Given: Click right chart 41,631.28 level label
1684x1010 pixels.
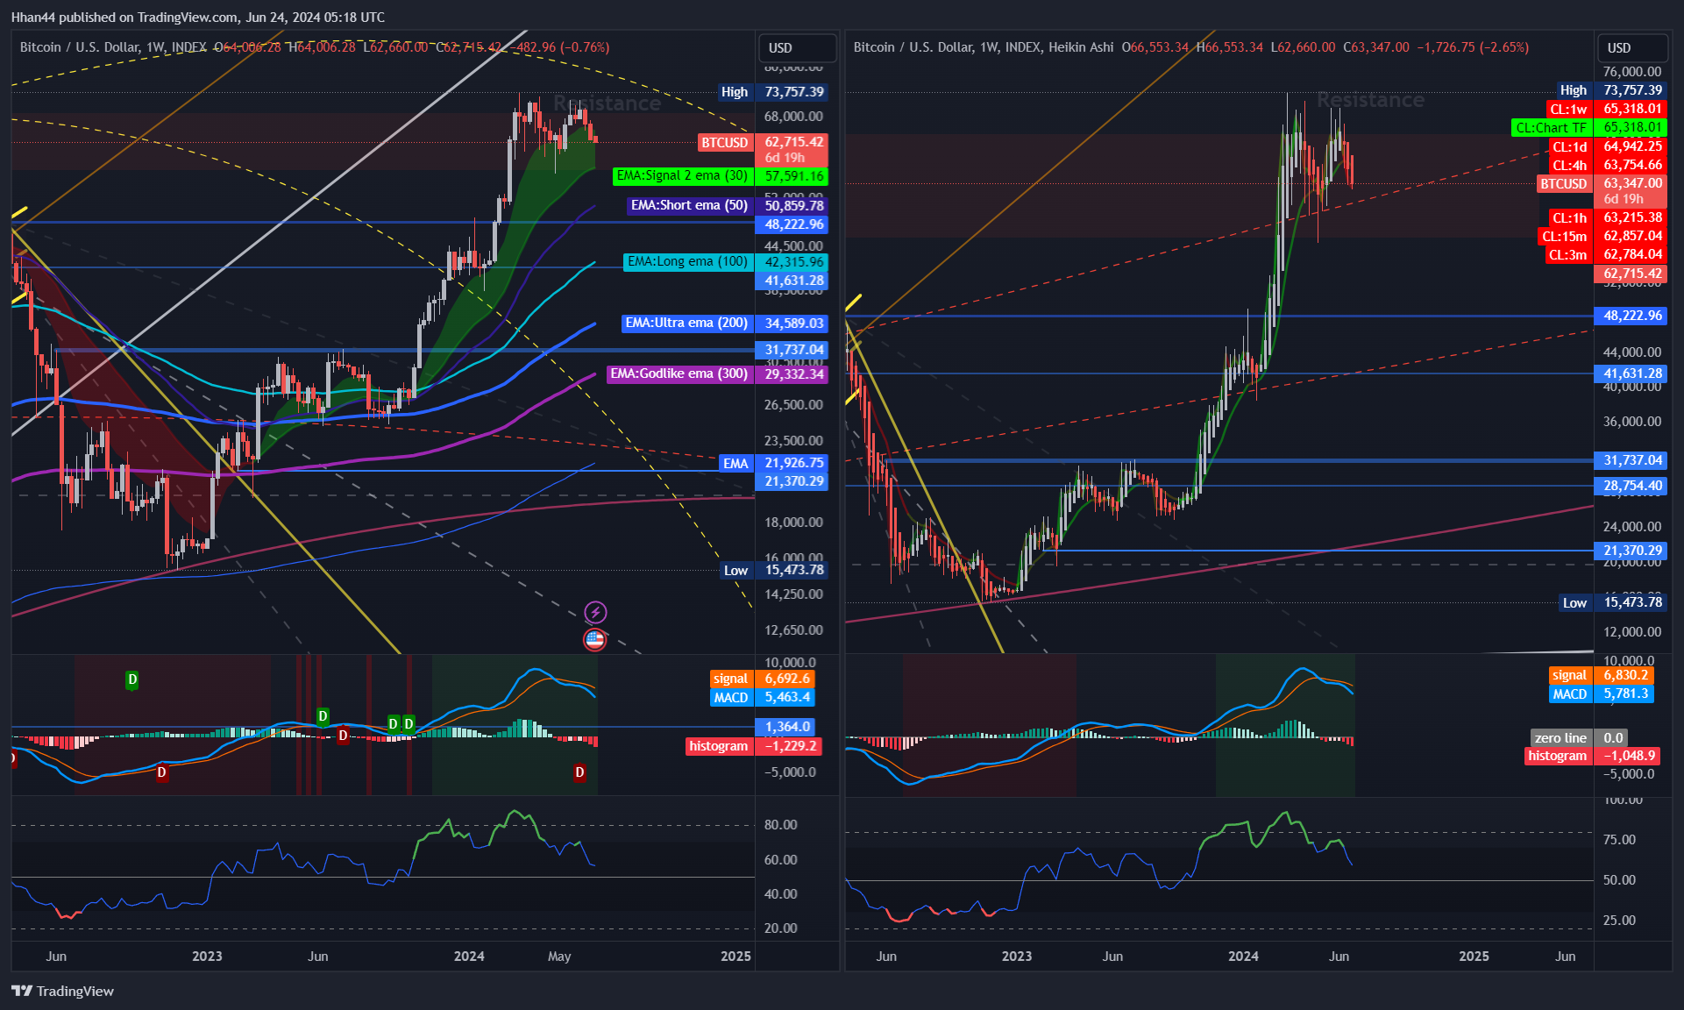Looking at the screenshot, I should pyautogui.click(x=1631, y=373).
